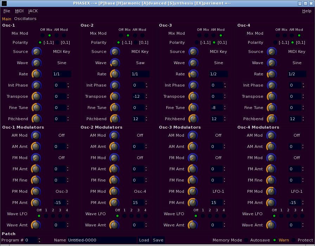The image size is (315, 246).
Task: Click the Osc-1 Source knob
Action: tap(37, 52)
